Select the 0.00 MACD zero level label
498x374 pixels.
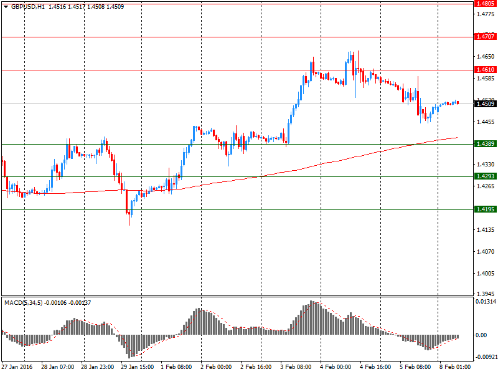pos(481,335)
